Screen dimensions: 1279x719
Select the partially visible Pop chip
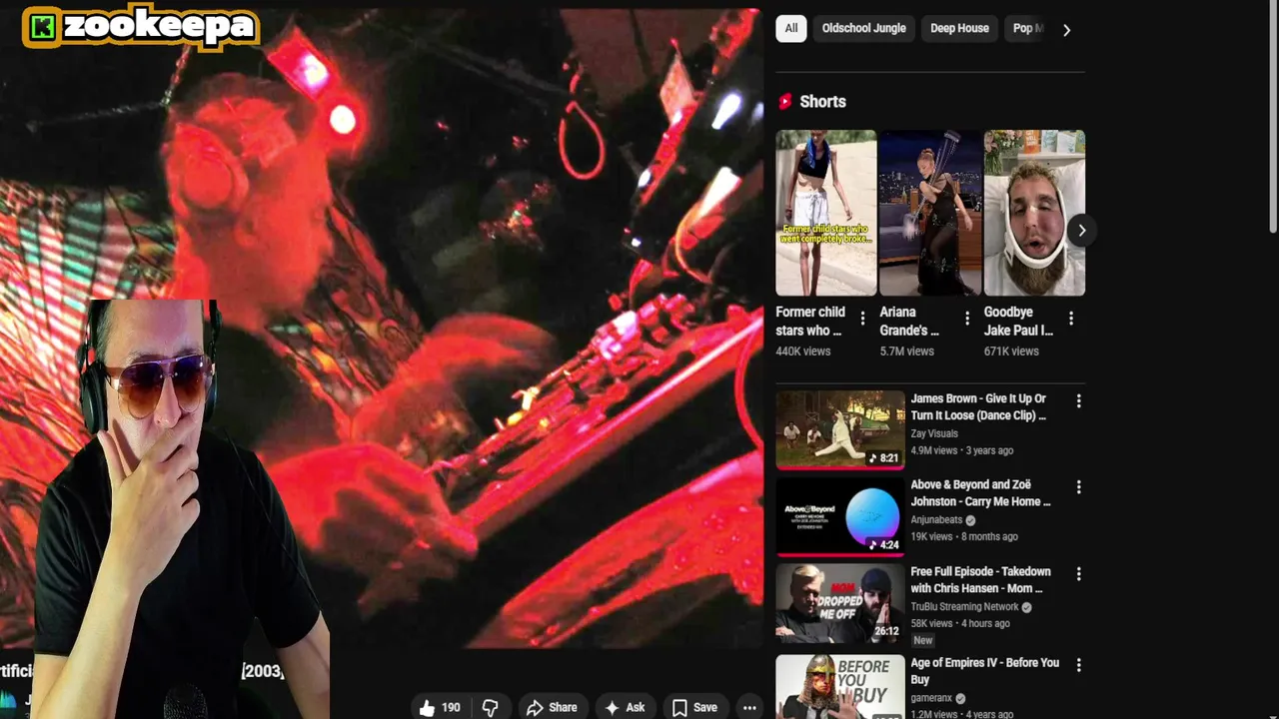1025,28
